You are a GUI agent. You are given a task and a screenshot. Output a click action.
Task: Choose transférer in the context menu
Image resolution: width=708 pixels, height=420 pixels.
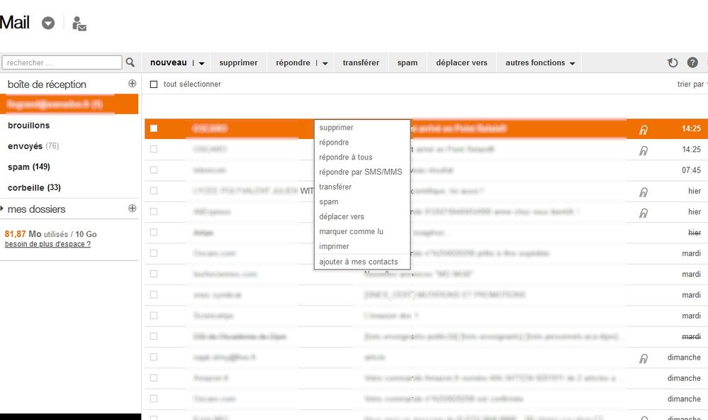335,187
